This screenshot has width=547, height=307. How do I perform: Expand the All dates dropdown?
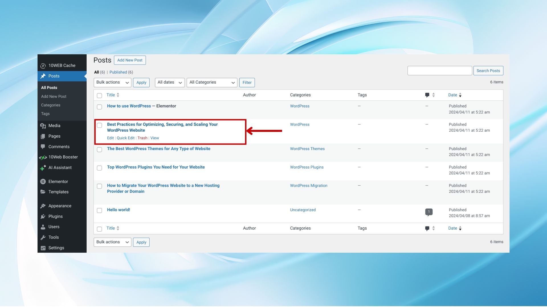click(x=169, y=82)
